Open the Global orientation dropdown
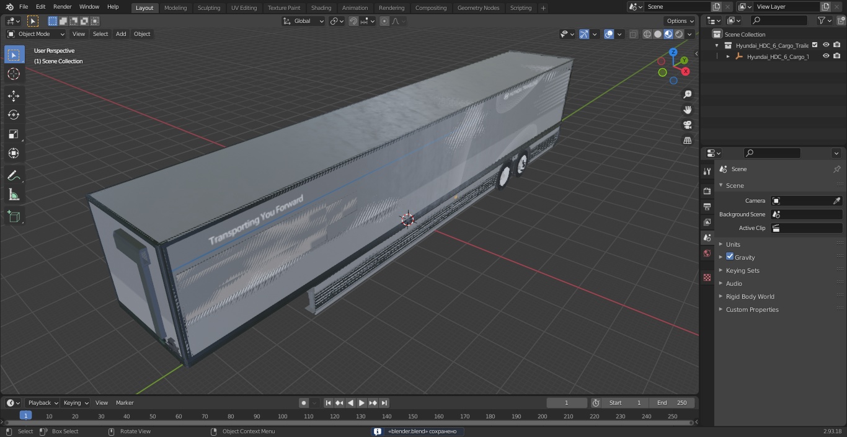Image resolution: width=847 pixels, height=437 pixels. point(304,21)
